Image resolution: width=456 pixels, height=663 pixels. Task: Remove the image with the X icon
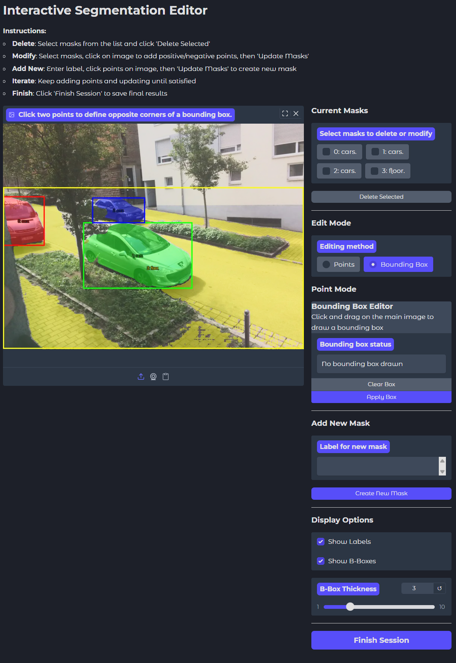point(296,114)
